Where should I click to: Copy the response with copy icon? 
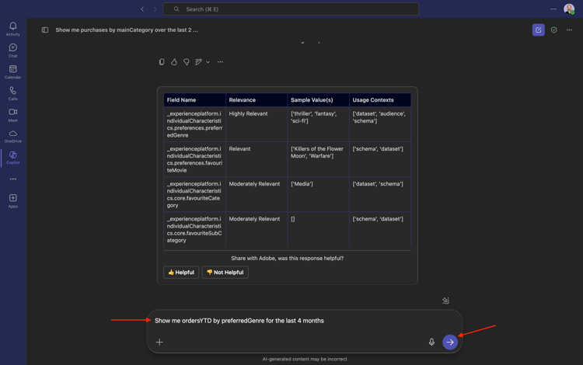[x=162, y=62]
